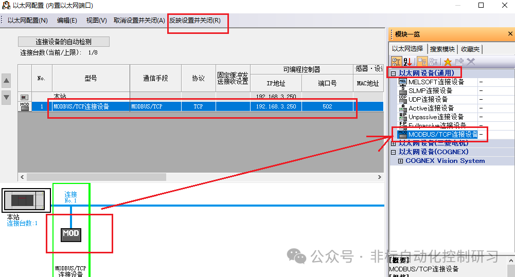Viewport: 515px width, 277px height.
Task: Click 连接设备的自动检测 button
Action: [64, 42]
